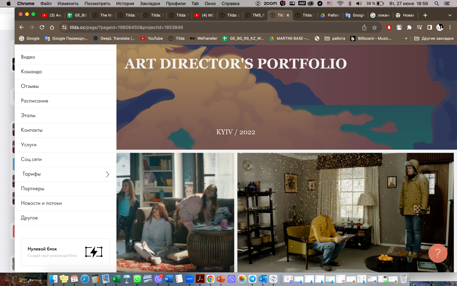Image resolution: width=457 pixels, height=286 pixels.
Task: Open the DeepL Translate bookmark
Action: (x=114, y=38)
